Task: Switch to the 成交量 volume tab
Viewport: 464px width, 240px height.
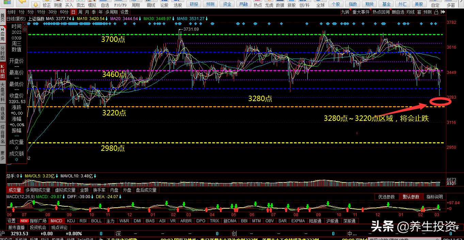Action: 15,190
